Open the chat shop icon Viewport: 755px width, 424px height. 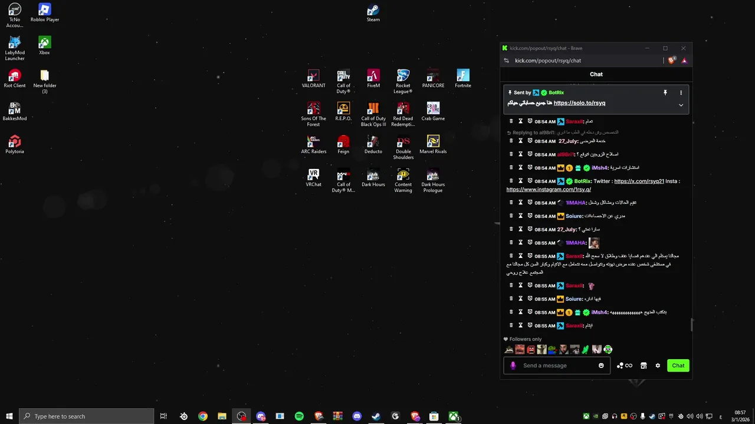click(x=644, y=366)
